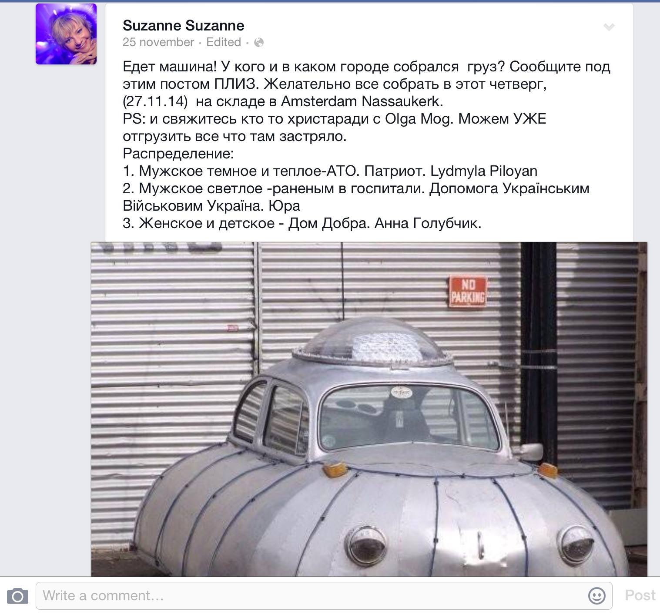Click the Post comment button

pos(640,595)
